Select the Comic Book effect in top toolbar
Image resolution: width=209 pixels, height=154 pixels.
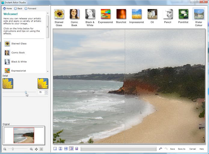74,14
